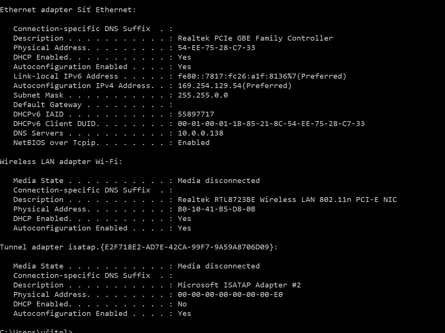The image size is (445, 333).
Task: Click the Wi-Fi MAC address B0-10-41-B5-D8-0B
Action: [216, 209]
